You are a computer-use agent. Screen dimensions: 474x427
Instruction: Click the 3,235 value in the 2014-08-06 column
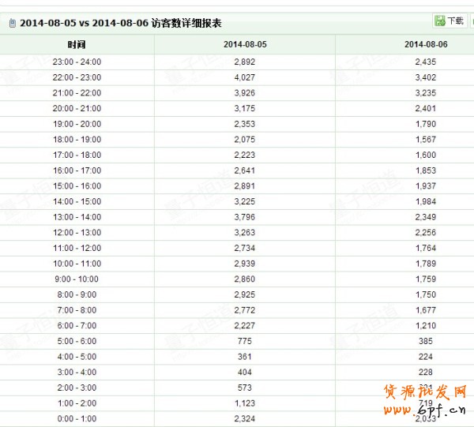point(425,92)
